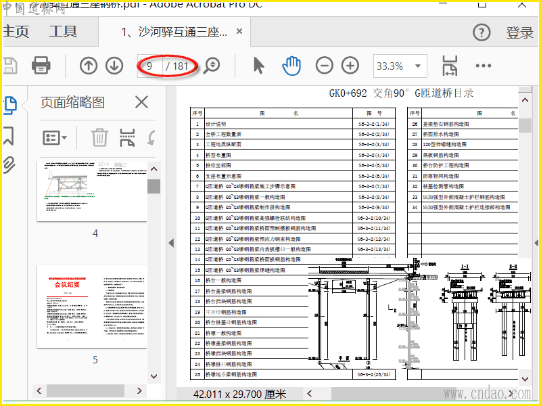
Task: Click the 桥面排水构造图 table entry
Action: coord(441,134)
